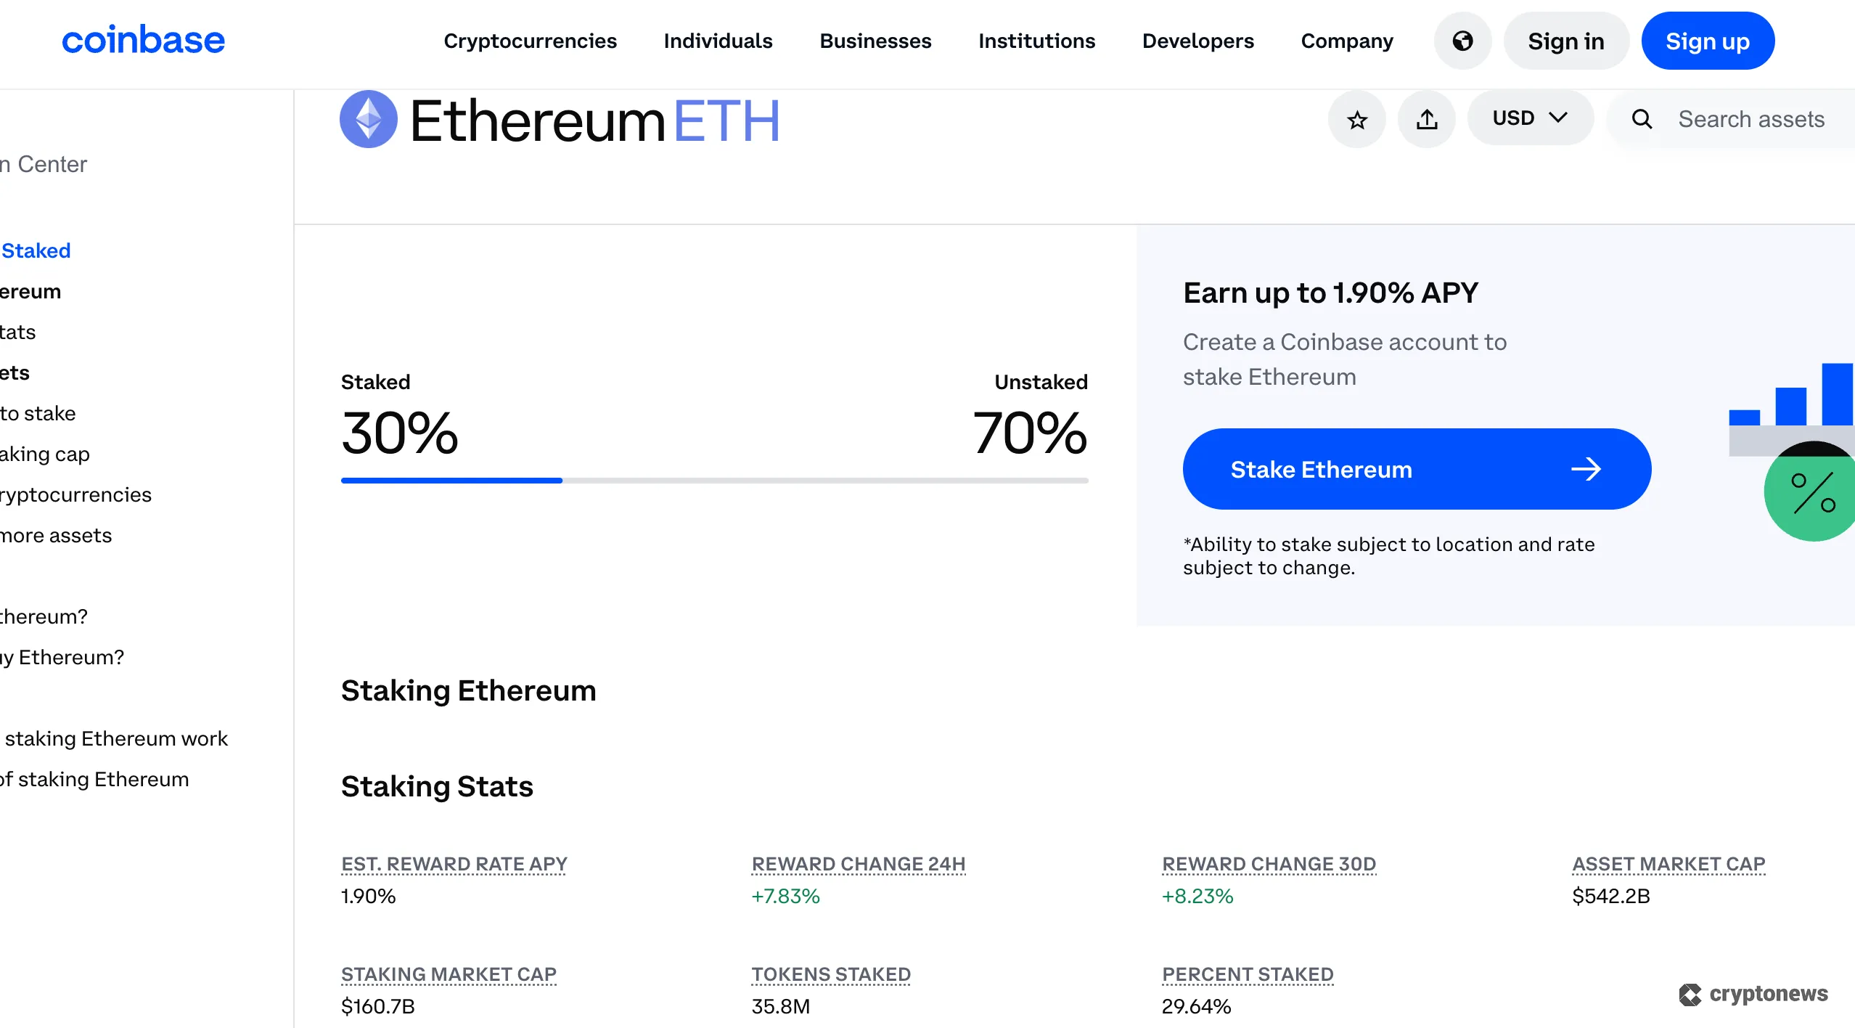Open the Cryptocurrencies menu
The image size is (1855, 1028).
click(x=531, y=41)
